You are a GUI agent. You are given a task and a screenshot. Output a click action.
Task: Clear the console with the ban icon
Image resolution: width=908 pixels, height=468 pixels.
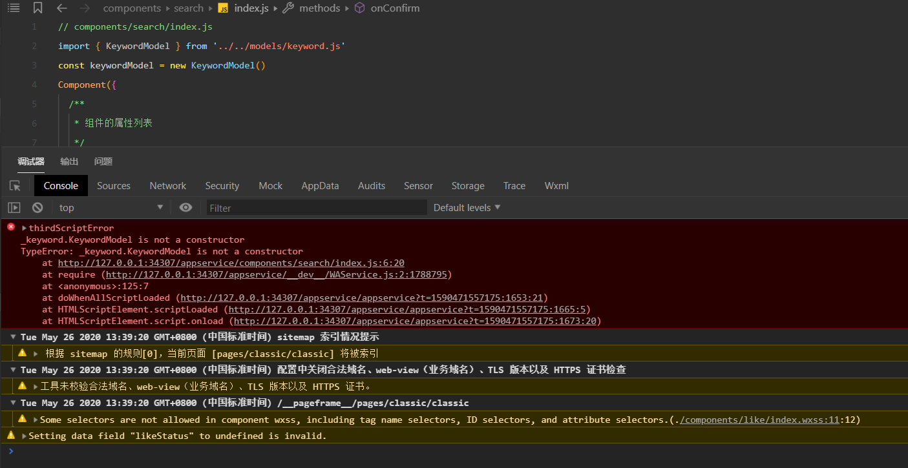point(37,208)
